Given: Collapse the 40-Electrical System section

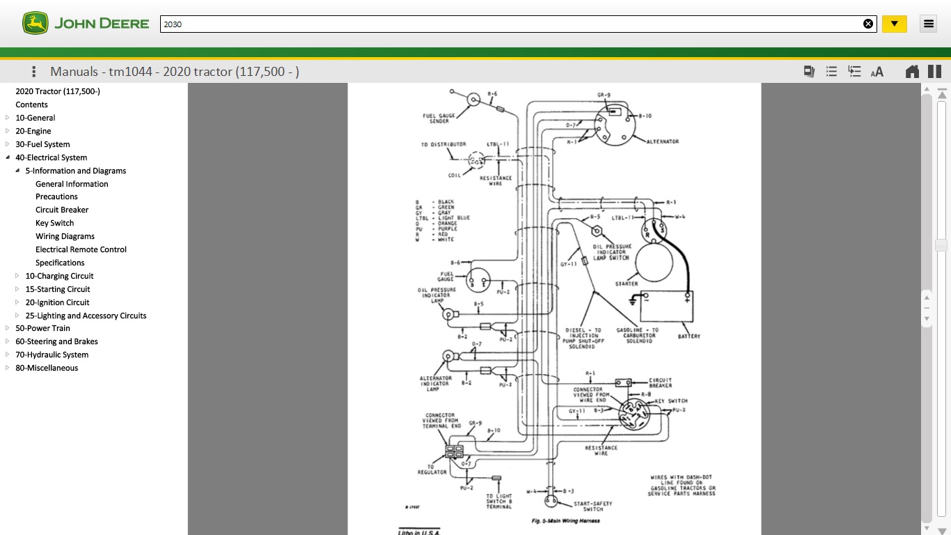Looking at the screenshot, I should point(8,157).
